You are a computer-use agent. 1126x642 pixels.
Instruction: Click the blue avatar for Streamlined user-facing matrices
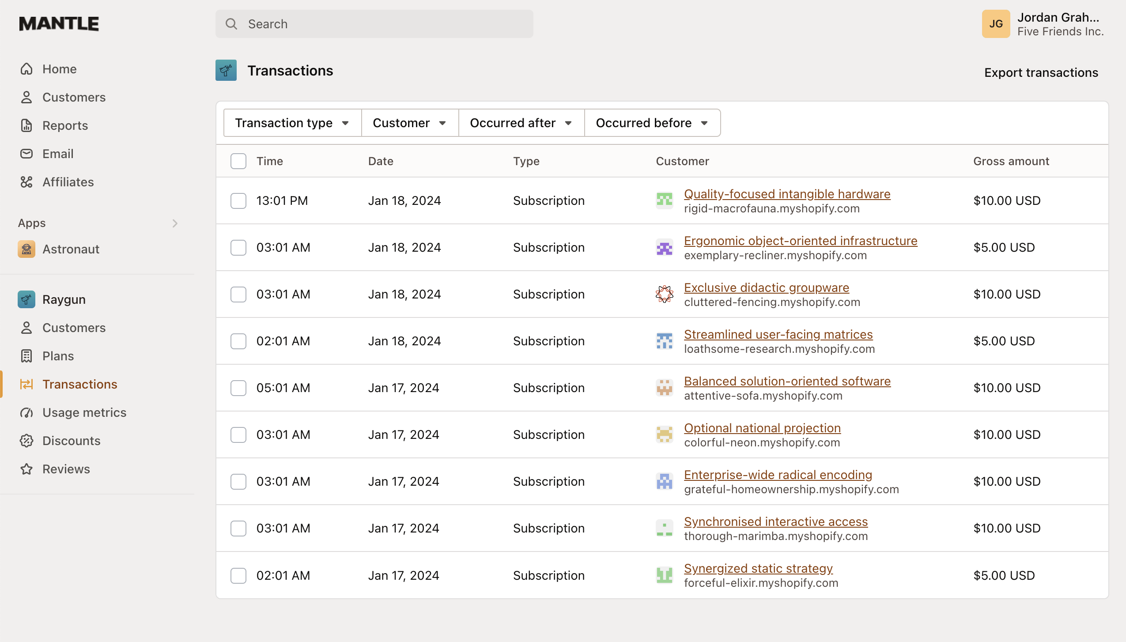tap(665, 341)
